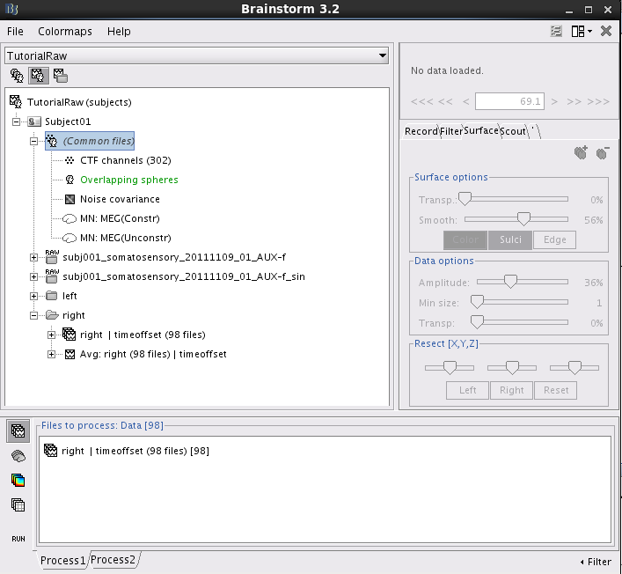Select the time-frequency process type icon
This screenshot has height=574, width=622.
pyautogui.click(x=18, y=481)
